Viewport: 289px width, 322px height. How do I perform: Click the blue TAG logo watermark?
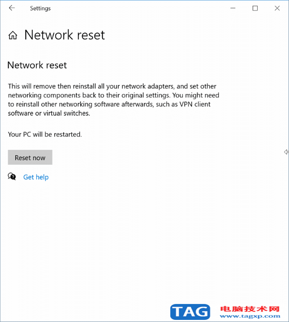(190, 312)
